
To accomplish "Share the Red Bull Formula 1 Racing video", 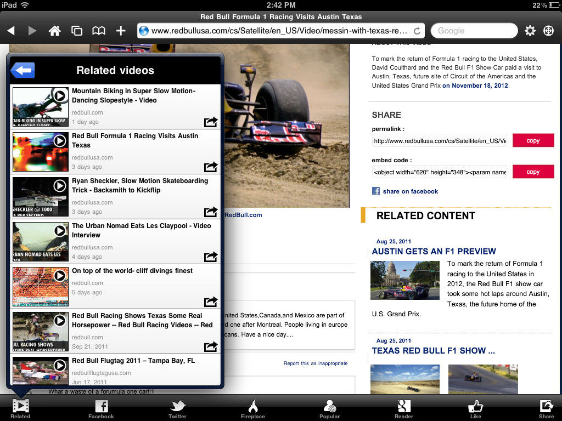I will 211,167.
